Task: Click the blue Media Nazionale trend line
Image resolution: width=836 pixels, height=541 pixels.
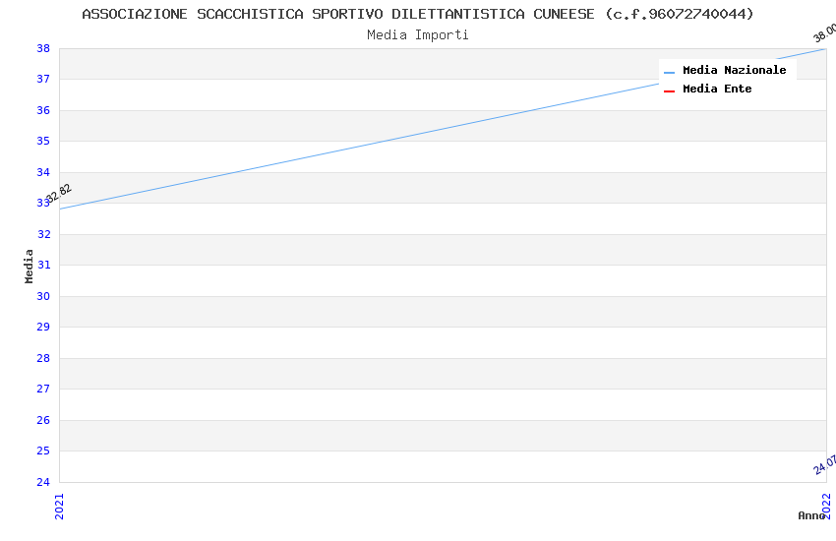Action: (443, 129)
